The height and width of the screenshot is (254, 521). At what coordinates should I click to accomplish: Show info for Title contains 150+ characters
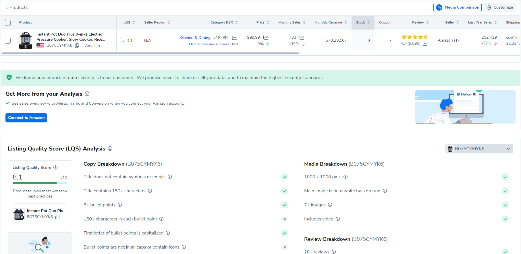150,191
